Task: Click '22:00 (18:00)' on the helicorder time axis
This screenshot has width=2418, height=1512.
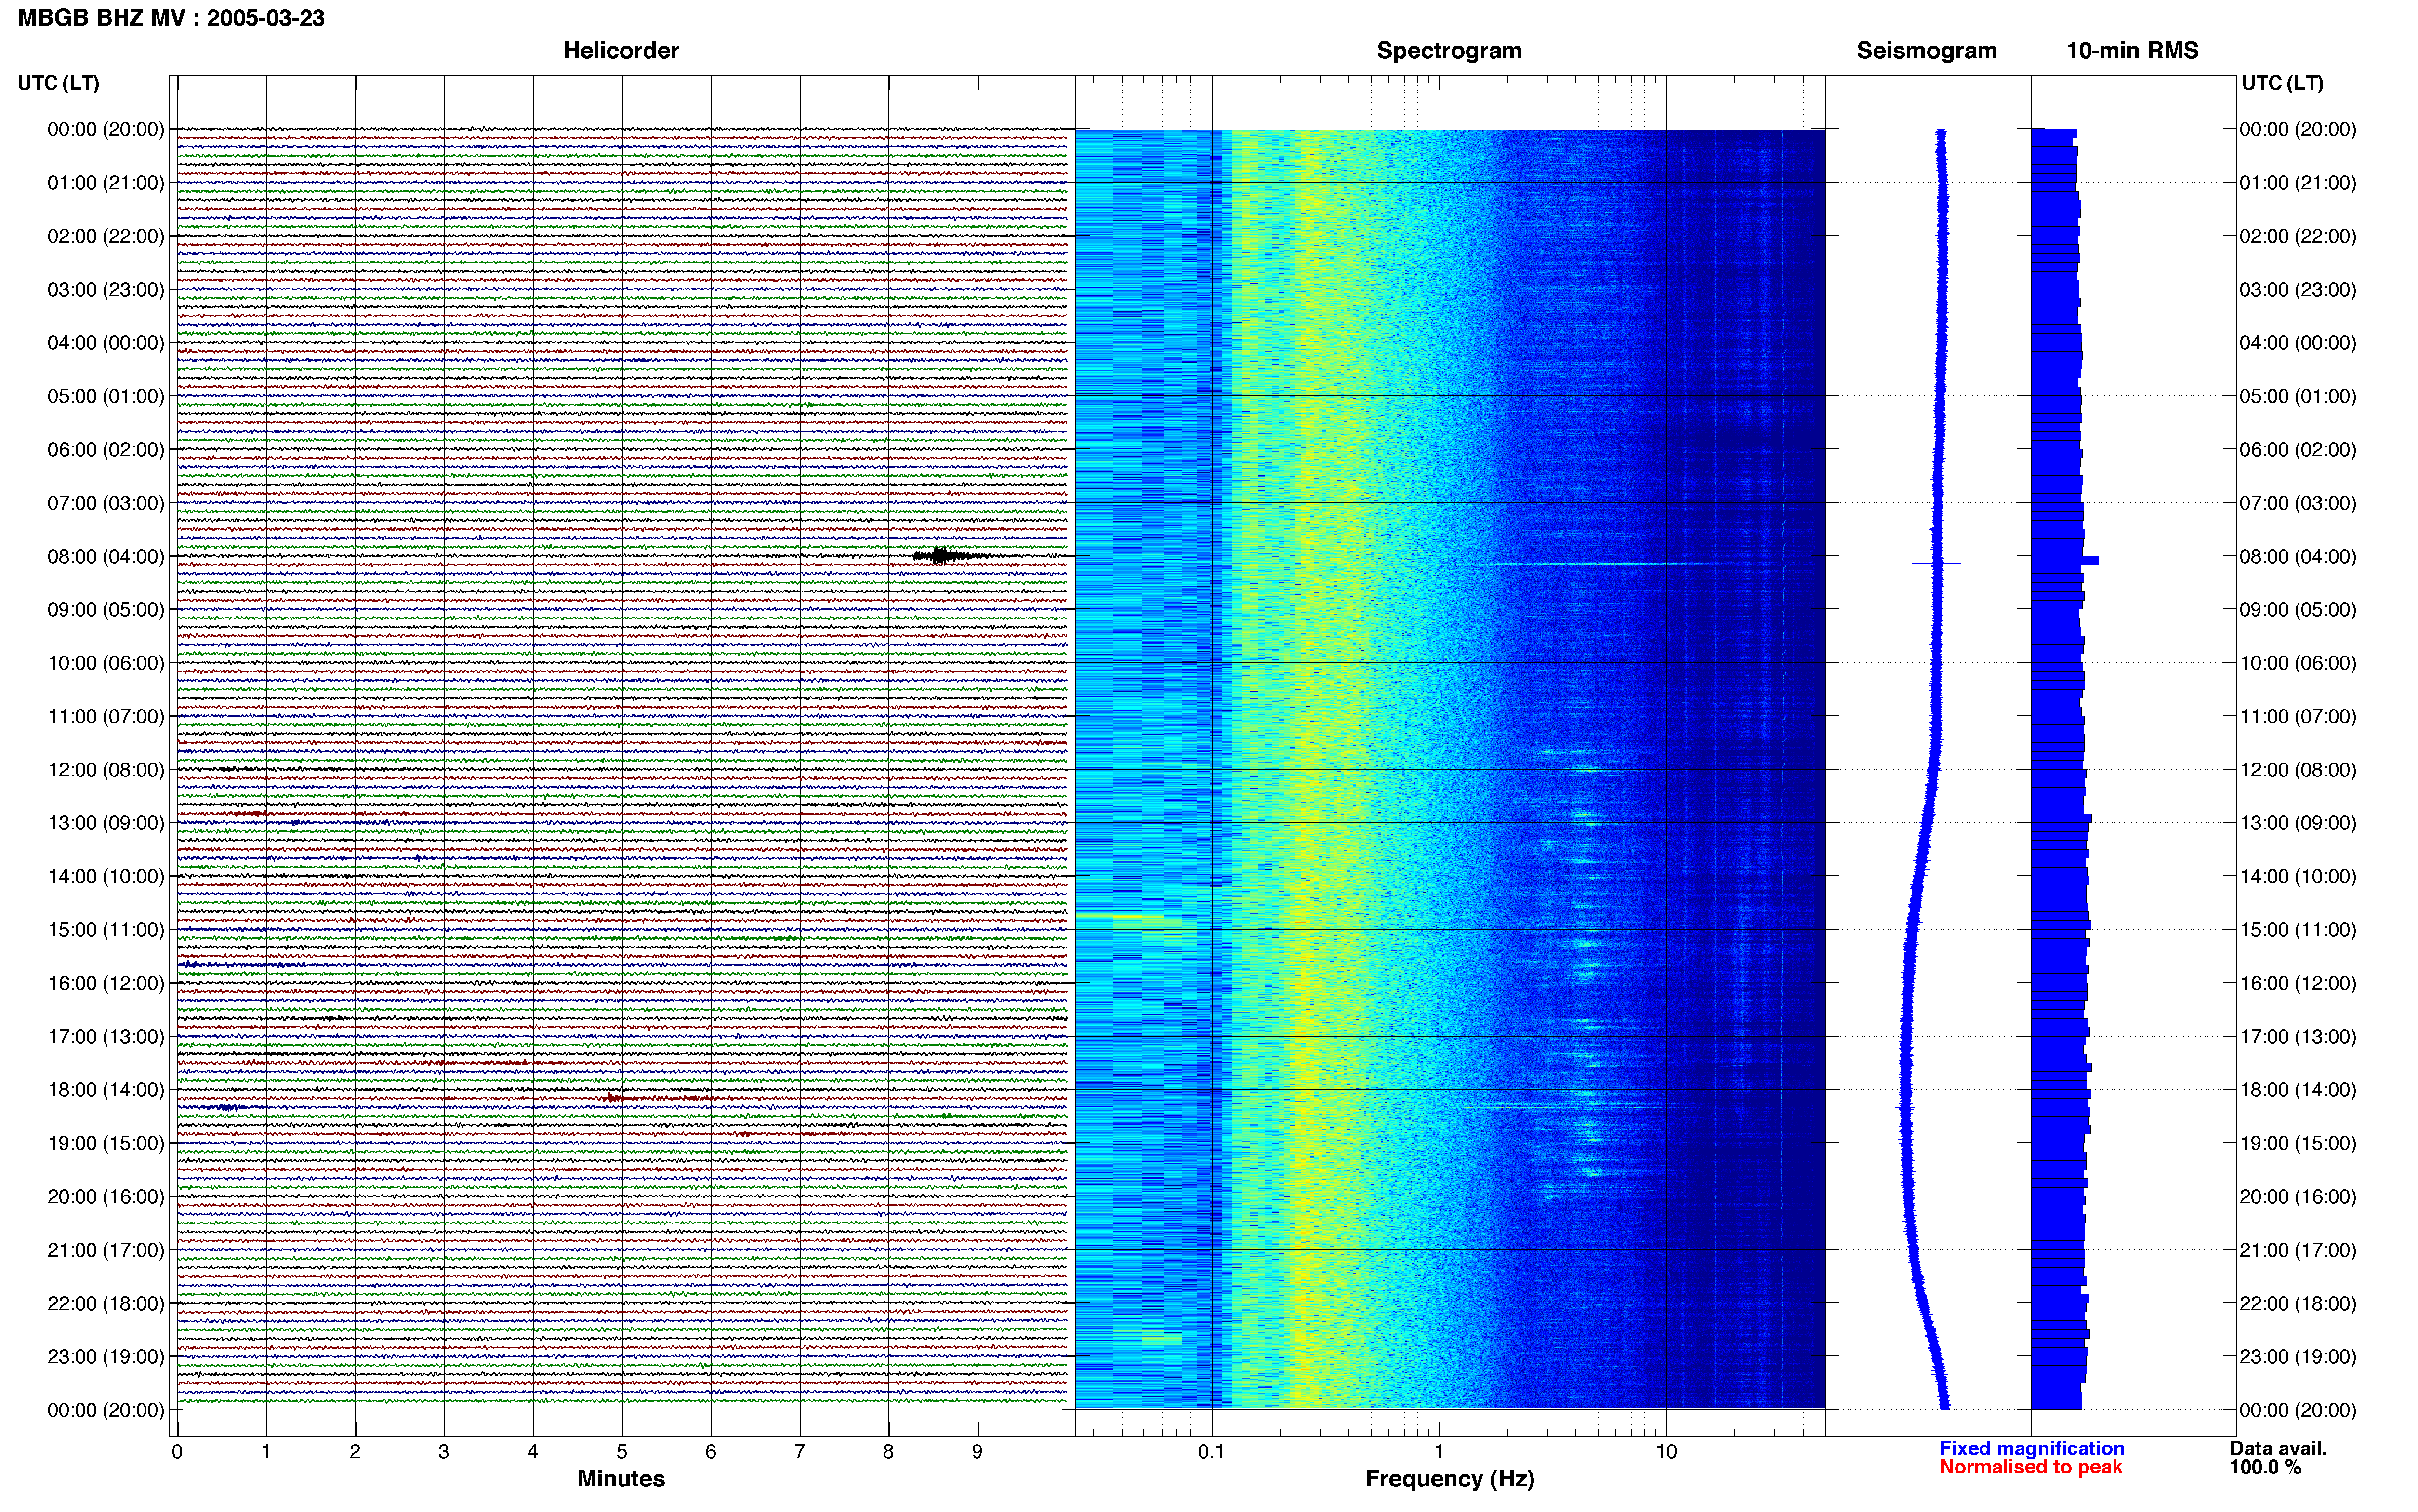Action: [106, 1304]
